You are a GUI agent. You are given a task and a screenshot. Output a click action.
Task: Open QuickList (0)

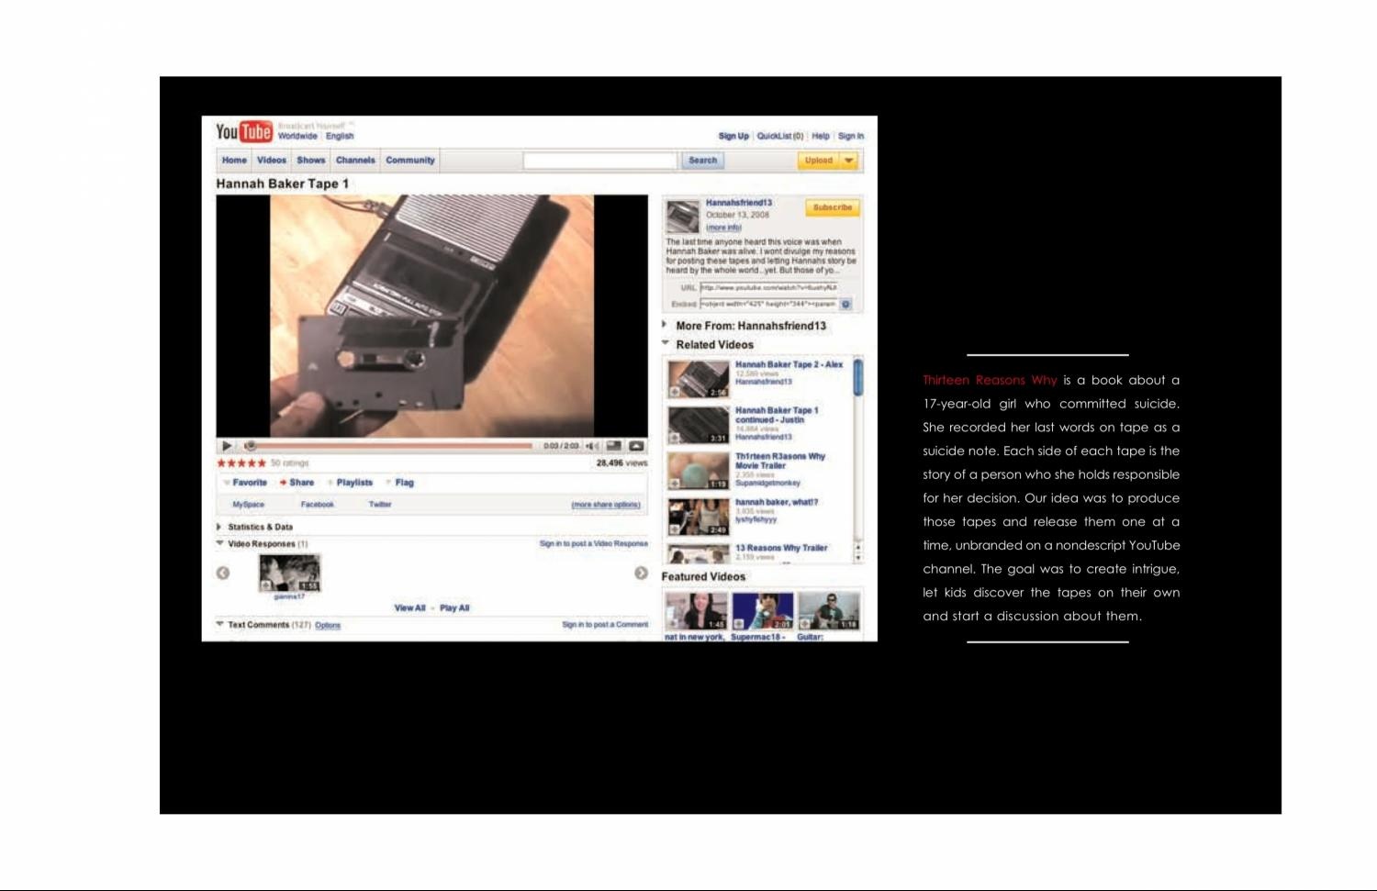780,136
